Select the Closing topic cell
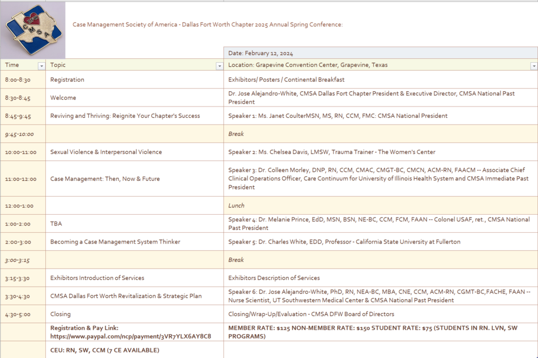 click(x=135, y=314)
